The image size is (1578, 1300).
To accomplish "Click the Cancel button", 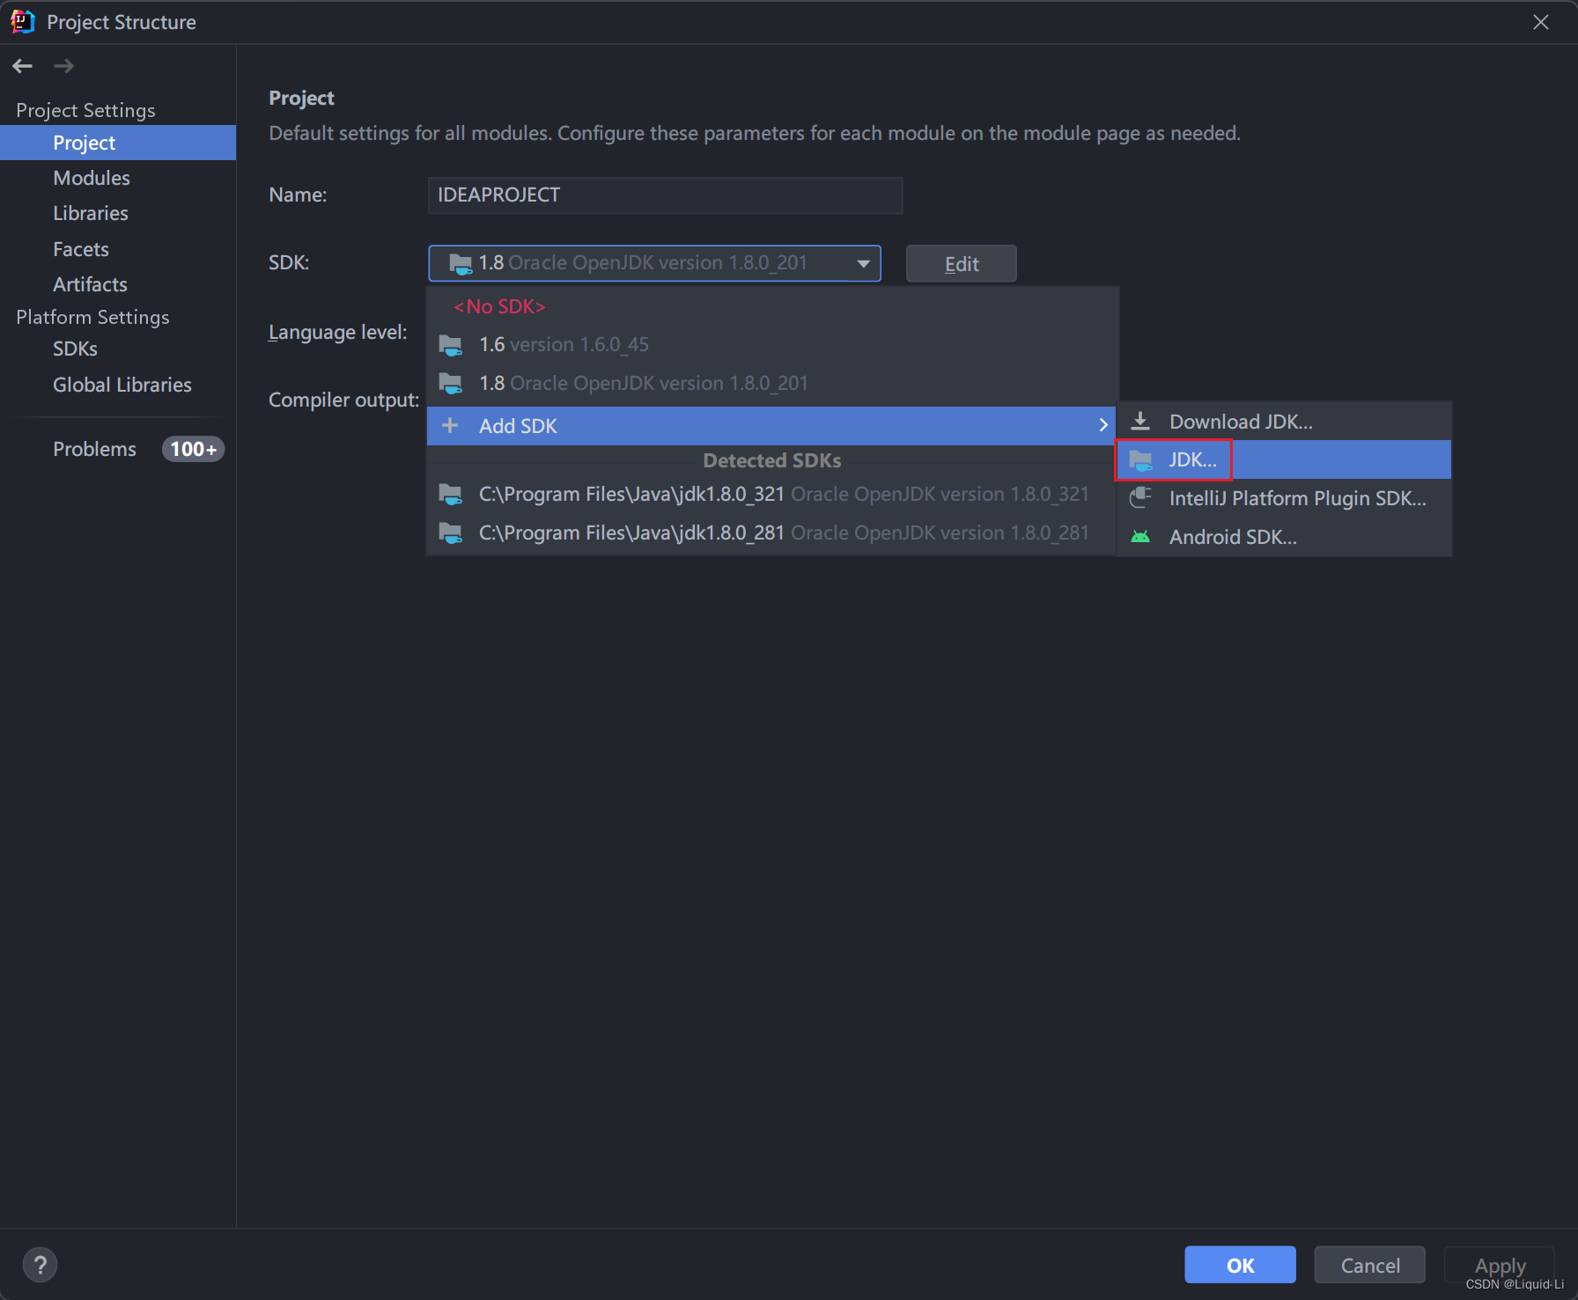I will point(1370,1266).
